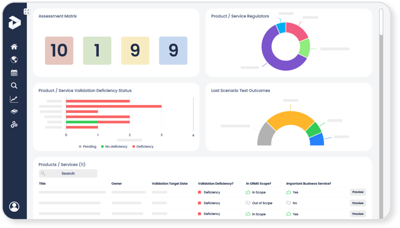The width and height of the screenshot is (400, 228).
Task: Click the Products / Services search field
Action: tap(68, 173)
